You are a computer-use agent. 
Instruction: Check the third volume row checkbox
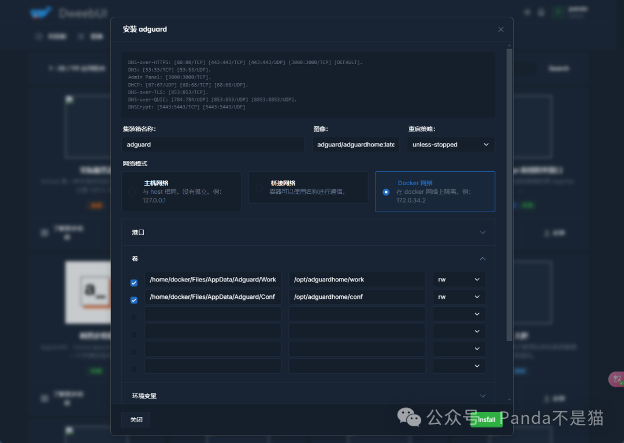133,317
